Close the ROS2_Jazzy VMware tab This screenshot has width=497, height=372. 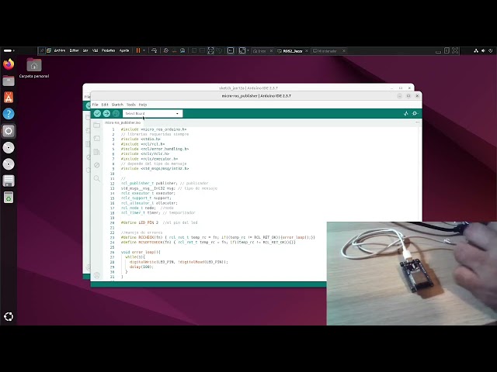pyautogui.click(x=307, y=50)
